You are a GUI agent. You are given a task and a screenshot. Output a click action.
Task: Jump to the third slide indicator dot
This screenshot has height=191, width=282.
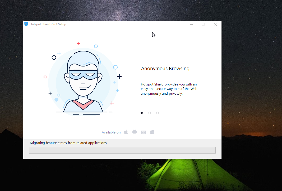pos(158,113)
